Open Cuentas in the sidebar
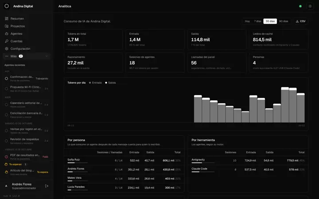Viewport: 319px width, 199px height. 27,41
